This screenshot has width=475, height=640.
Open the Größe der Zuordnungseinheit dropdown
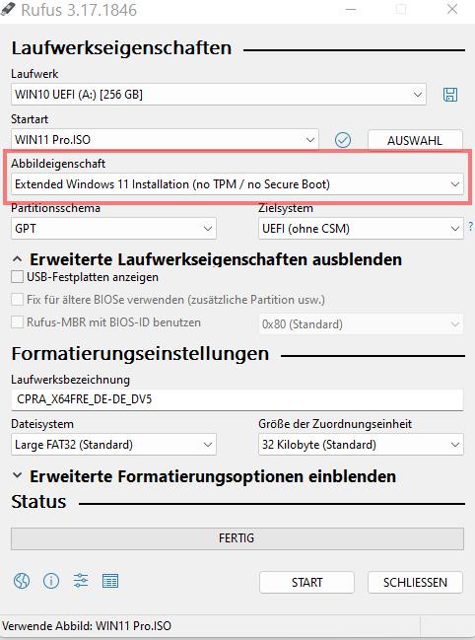click(x=361, y=445)
